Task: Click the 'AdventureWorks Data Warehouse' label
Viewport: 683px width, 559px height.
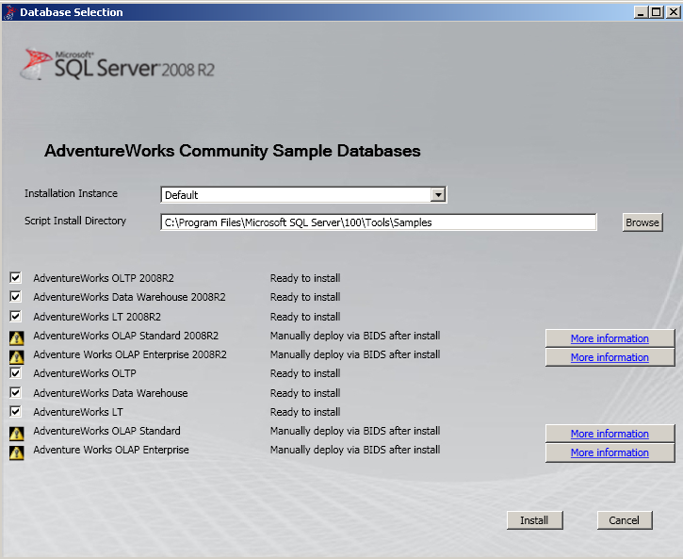Action: click(110, 393)
